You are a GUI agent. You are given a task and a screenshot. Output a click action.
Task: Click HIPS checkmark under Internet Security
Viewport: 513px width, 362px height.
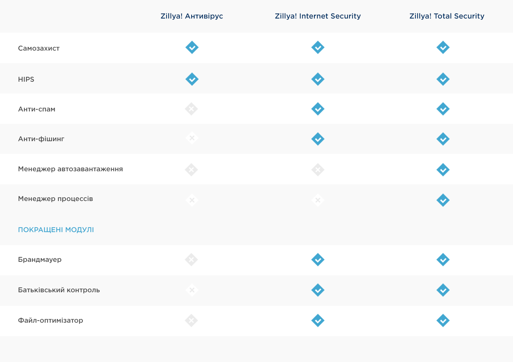click(318, 79)
